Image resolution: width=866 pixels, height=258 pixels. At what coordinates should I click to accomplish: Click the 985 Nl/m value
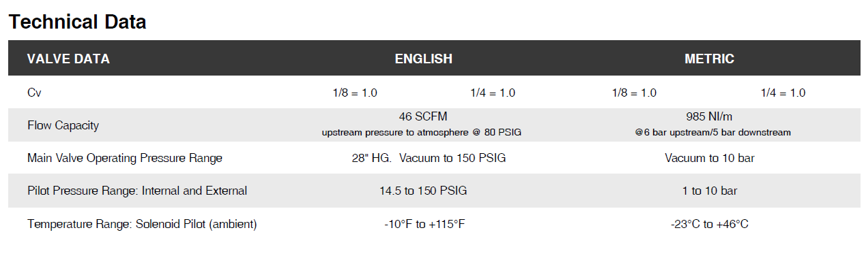(x=709, y=116)
